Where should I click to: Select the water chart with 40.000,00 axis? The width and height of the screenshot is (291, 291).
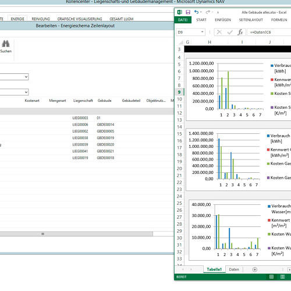point(240,230)
